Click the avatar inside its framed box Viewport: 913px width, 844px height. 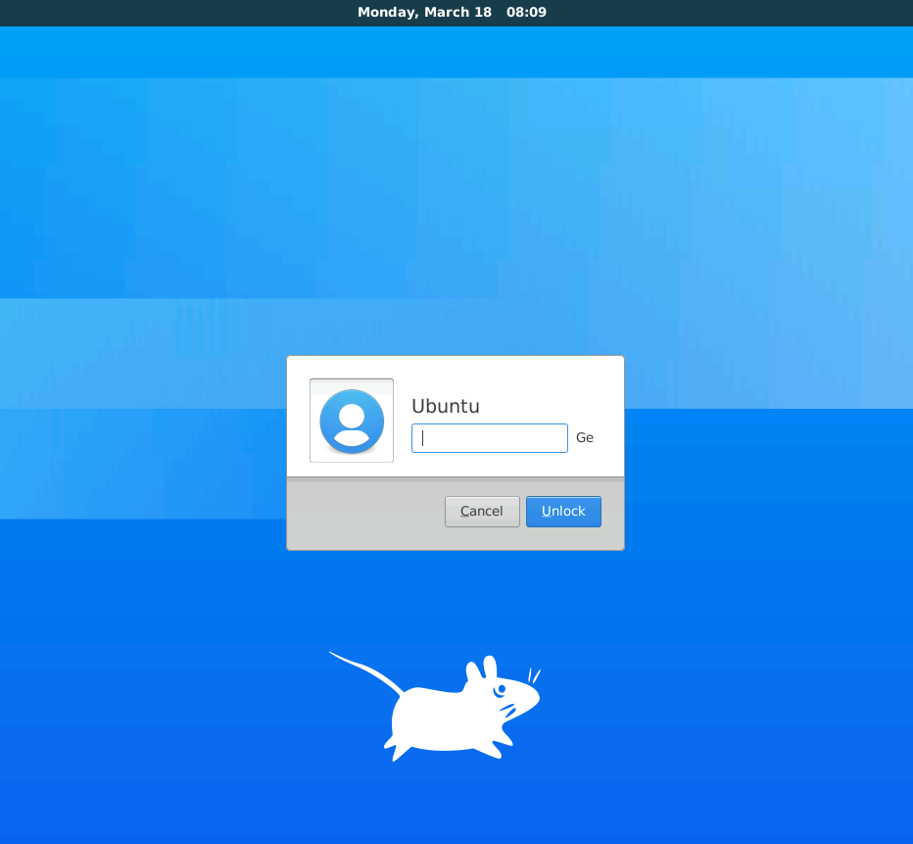(x=351, y=420)
